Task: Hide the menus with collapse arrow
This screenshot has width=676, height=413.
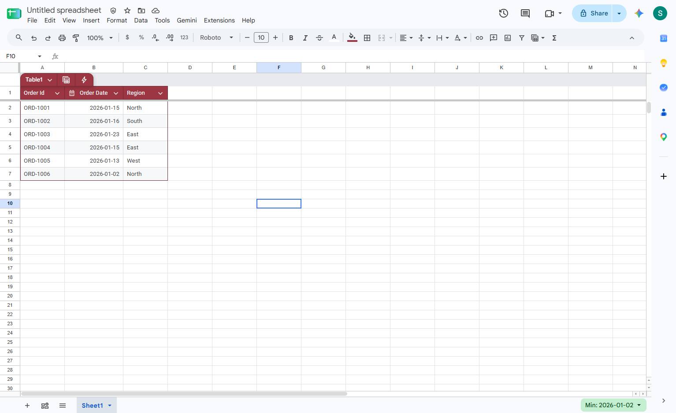Action: coord(632,38)
